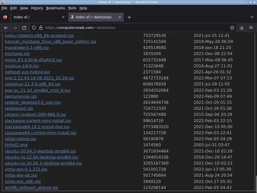
Task: Open ubuntu-ce-20.04.3-desktop-amd64.iso link
Action: [x=43, y=163]
